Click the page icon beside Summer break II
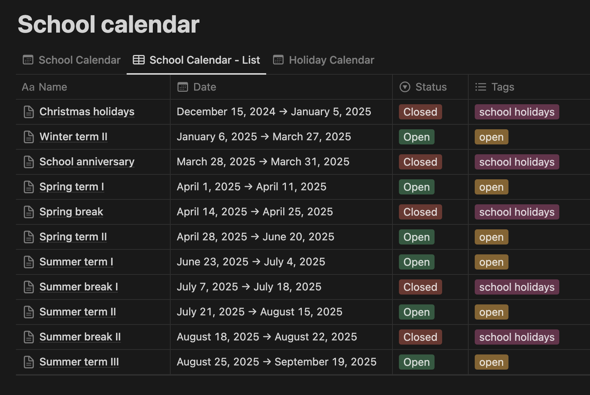 click(x=29, y=337)
